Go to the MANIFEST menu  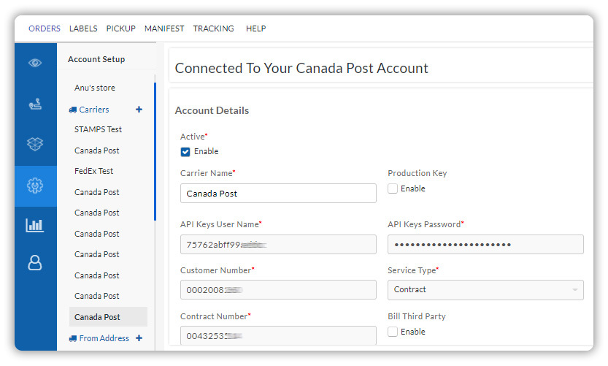pyautogui.click(x=164, y=28)
